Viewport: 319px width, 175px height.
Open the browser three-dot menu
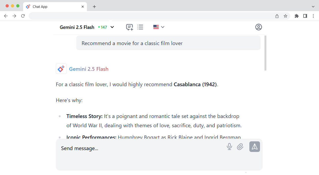[x=313, y=16]
